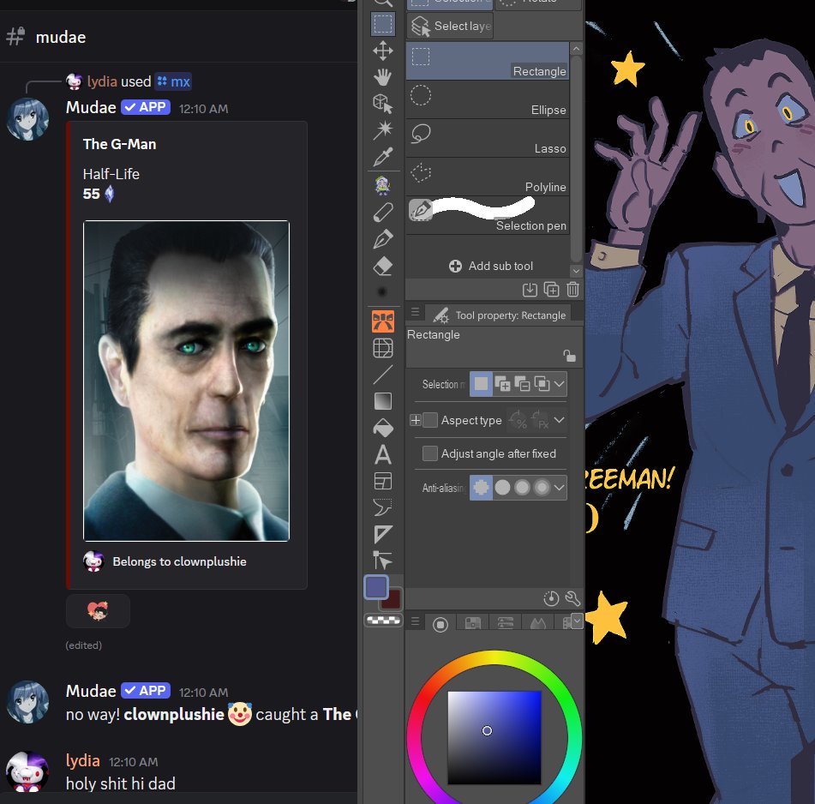Select the Correct line tool
Viewport: 815px width, 804px height.
(383, 561)
